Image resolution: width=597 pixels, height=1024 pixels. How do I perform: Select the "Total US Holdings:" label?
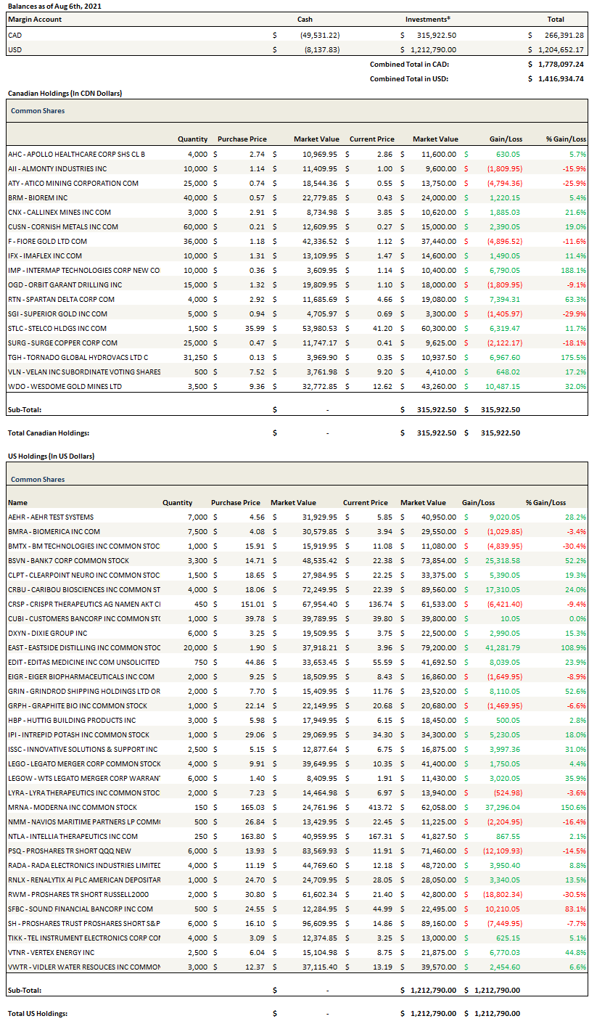(x=37, y=1013)
